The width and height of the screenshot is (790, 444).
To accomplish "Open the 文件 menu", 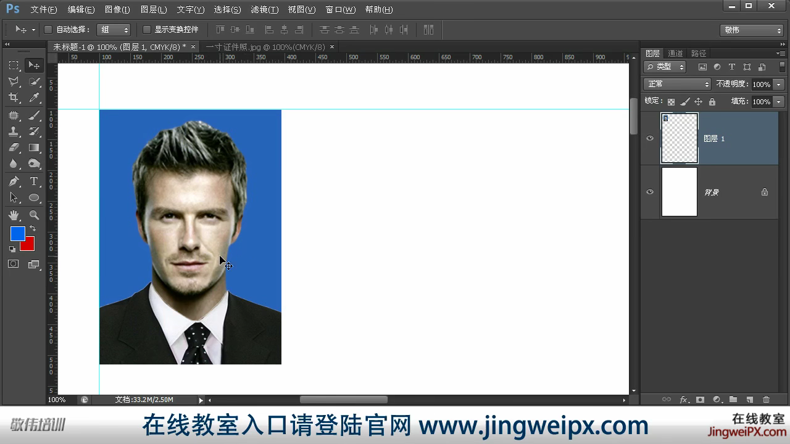I will pyautogui.click(x=43, y=10).
